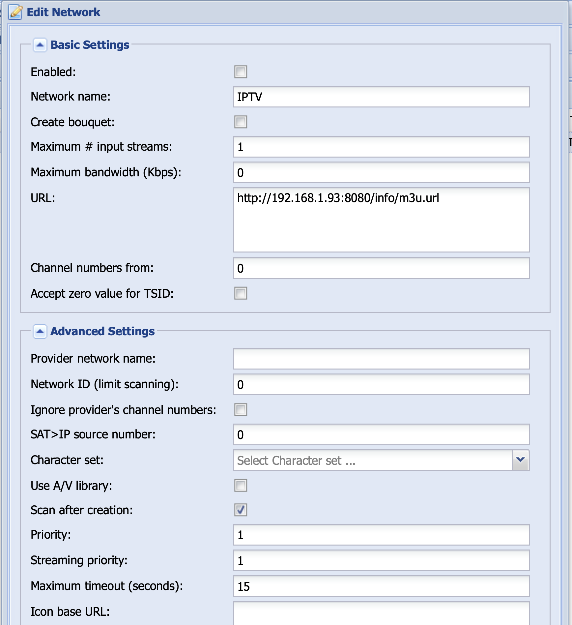Edit the Maximum bandwidth value
The image size is (572, 625).
[x=381, y=172]
